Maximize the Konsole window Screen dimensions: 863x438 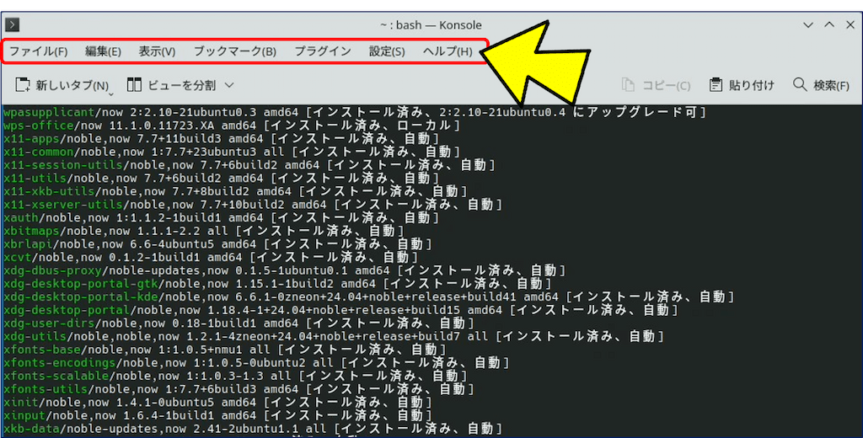[x=828, y=24]
